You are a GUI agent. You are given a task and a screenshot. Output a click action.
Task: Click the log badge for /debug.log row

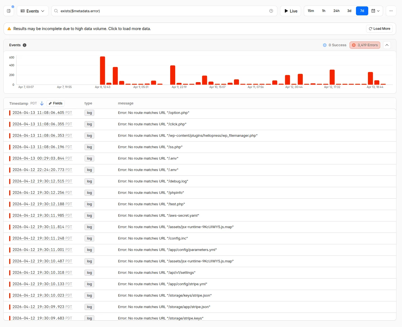tap(89, 181)
